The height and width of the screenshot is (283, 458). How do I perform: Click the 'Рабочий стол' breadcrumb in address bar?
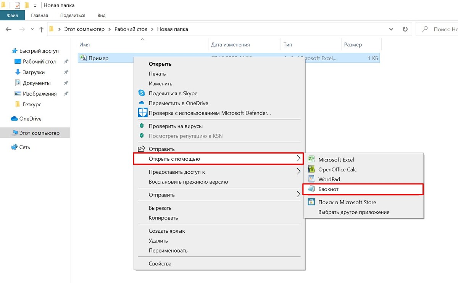(x=131, y=29)
